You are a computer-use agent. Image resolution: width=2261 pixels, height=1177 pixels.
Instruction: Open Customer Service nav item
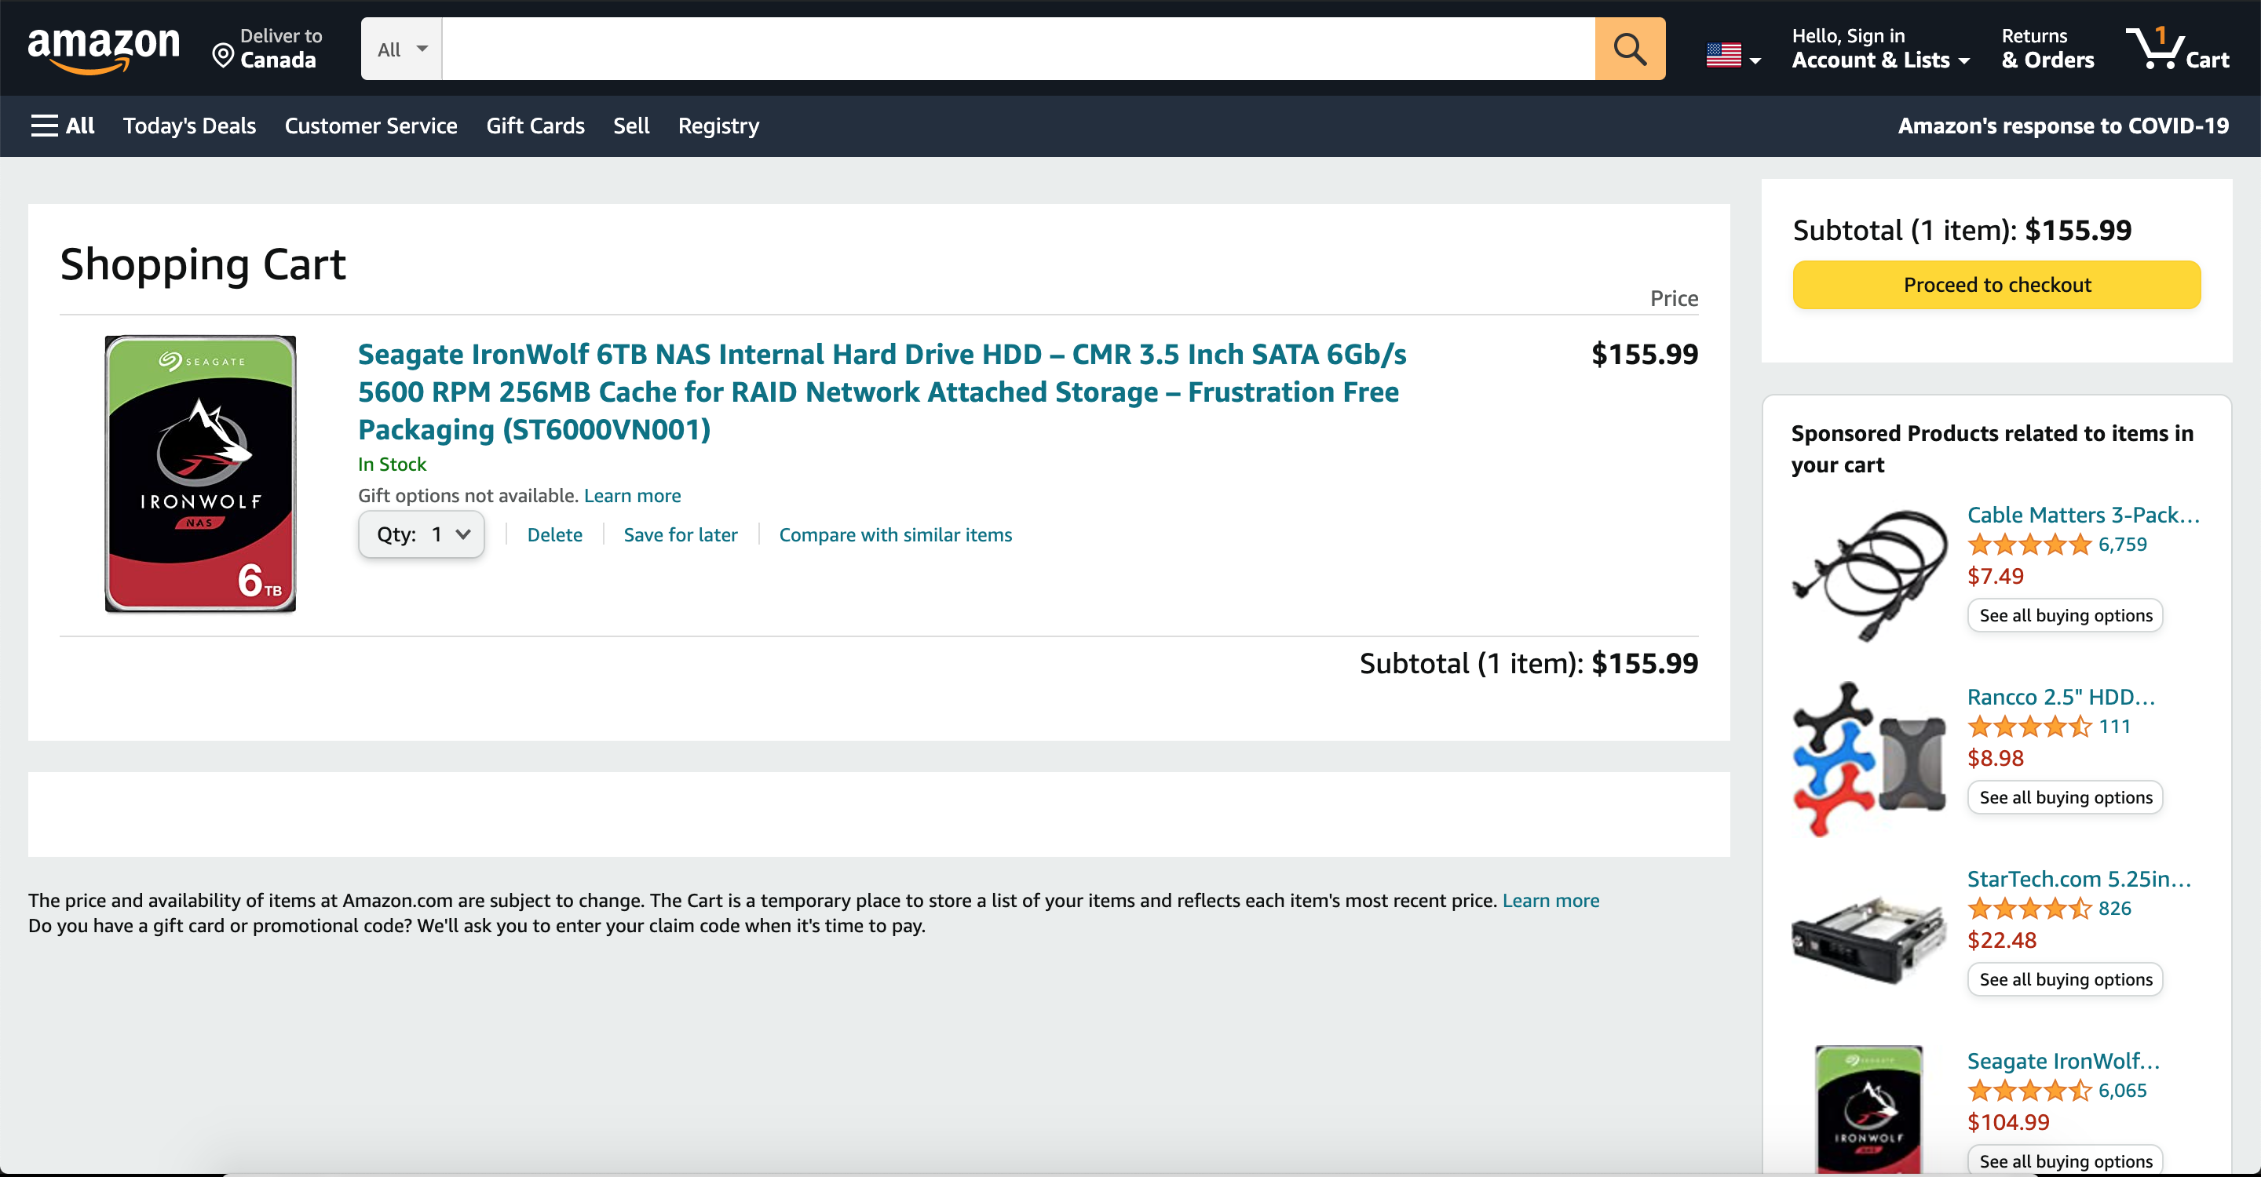[371, 126]
